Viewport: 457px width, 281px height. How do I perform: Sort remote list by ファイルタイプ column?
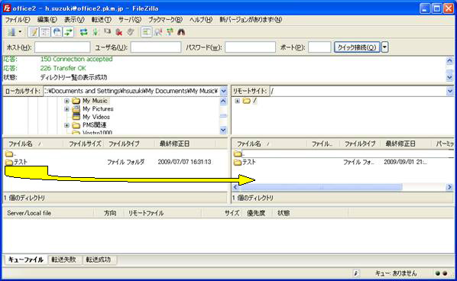361,144
